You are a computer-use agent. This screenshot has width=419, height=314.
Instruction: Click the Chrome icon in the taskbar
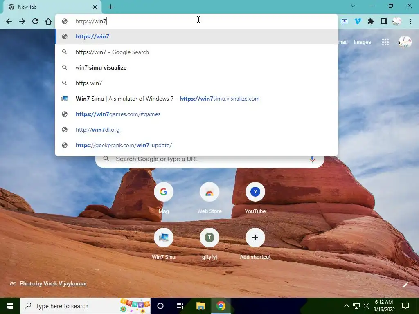pos(221,306)
